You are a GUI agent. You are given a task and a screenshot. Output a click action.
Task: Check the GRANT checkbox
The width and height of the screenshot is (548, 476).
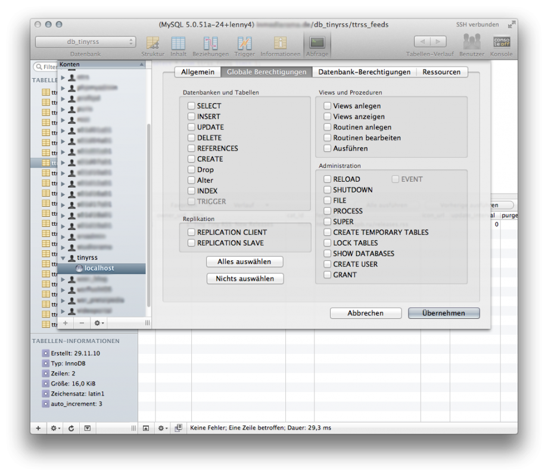(x=327, y=275)
